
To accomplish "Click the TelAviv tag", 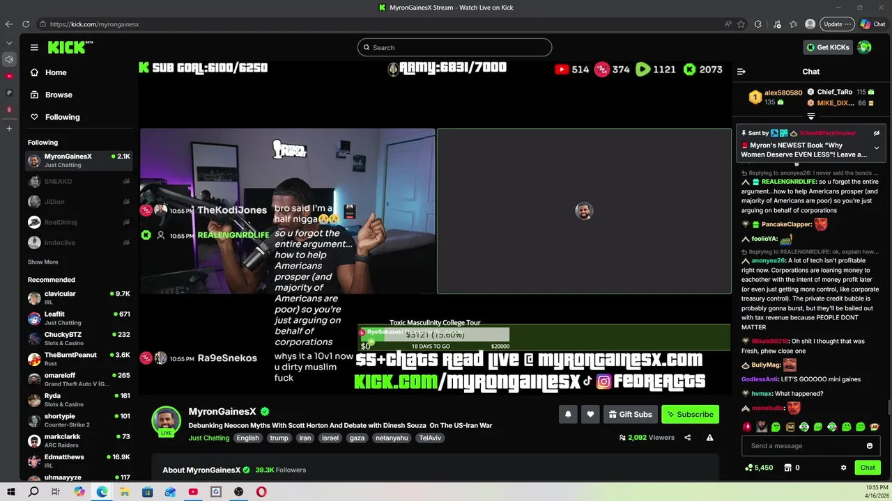I will click(429, 438).
